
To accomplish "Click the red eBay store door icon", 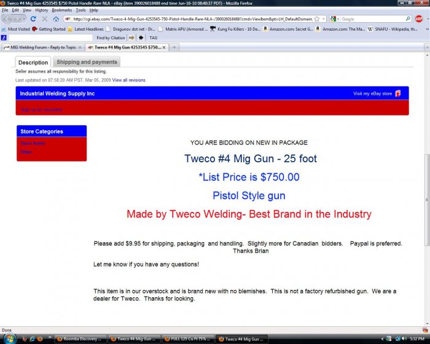I will coord(398,93).
